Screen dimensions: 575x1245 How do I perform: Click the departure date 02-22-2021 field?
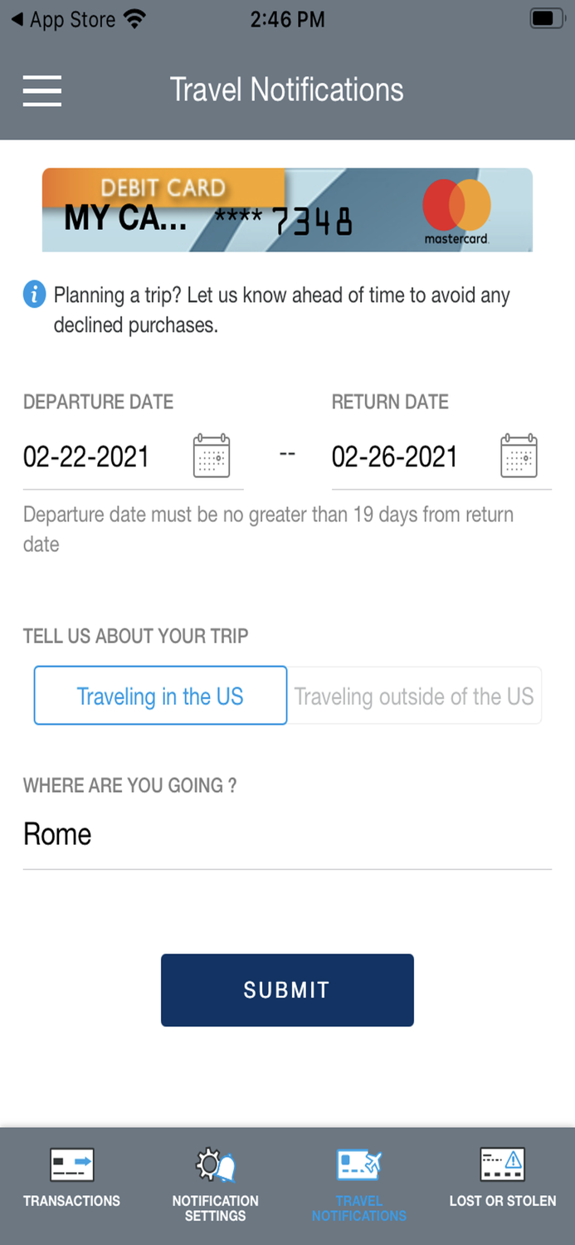86,456
